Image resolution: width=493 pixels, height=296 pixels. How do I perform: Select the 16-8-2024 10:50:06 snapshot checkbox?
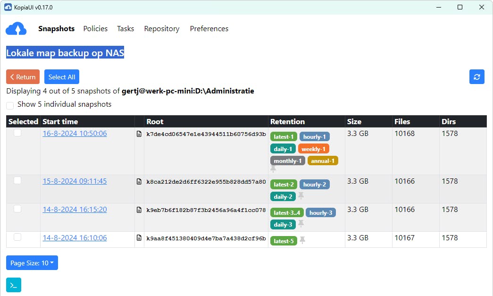pyautogui.click(x=17, y=133)
